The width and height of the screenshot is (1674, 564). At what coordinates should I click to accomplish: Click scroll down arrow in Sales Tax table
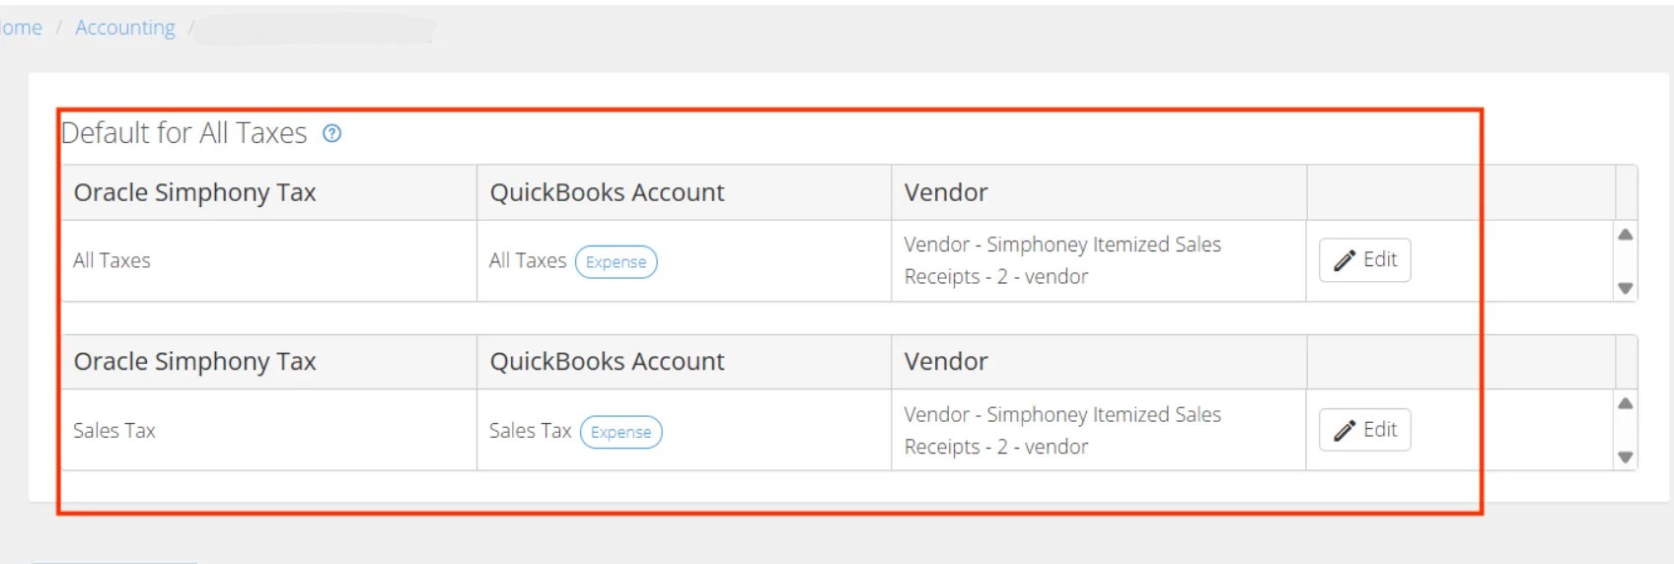pos(1626,458)
